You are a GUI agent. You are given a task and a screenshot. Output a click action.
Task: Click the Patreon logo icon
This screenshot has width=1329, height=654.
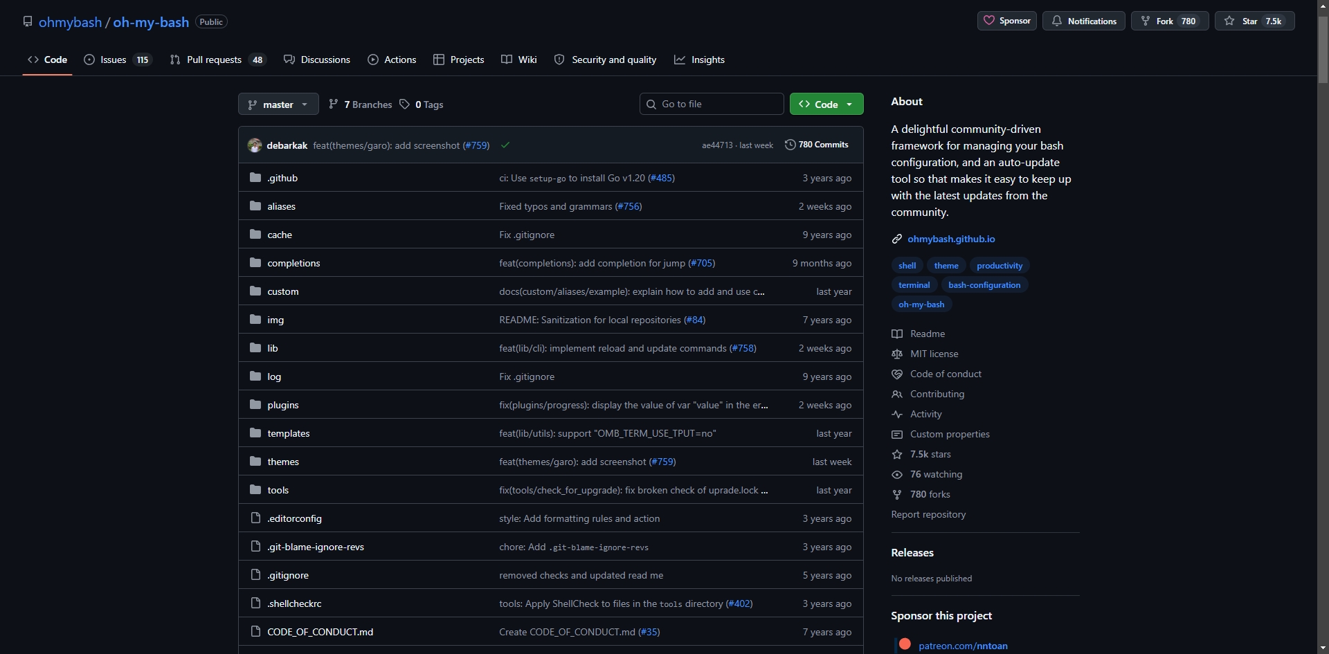[x=905, y=644]
